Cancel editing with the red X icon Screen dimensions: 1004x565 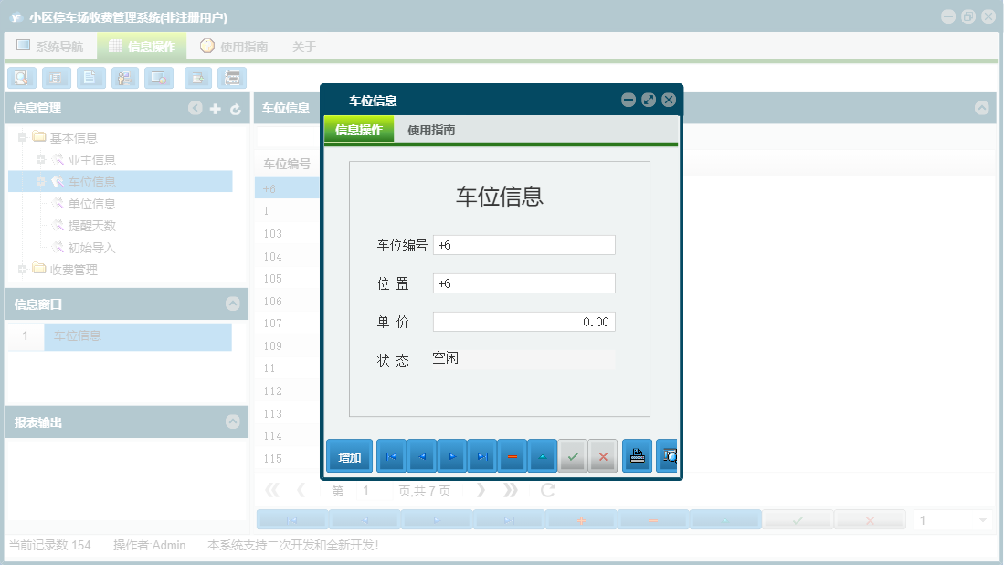click(602, 455)
